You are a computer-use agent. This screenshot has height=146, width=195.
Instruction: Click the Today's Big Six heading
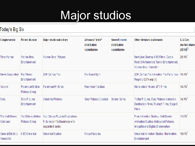tap(12, 29)
